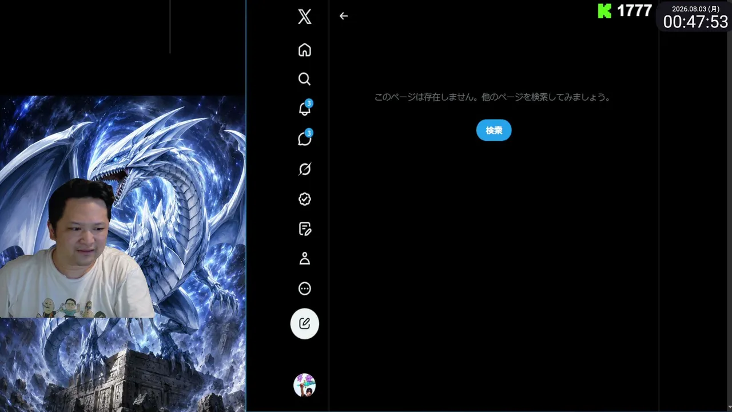The width and height of the screenshot is (732, 412).
Task: Go to Home via house icon
Action: tap(305, 50)
